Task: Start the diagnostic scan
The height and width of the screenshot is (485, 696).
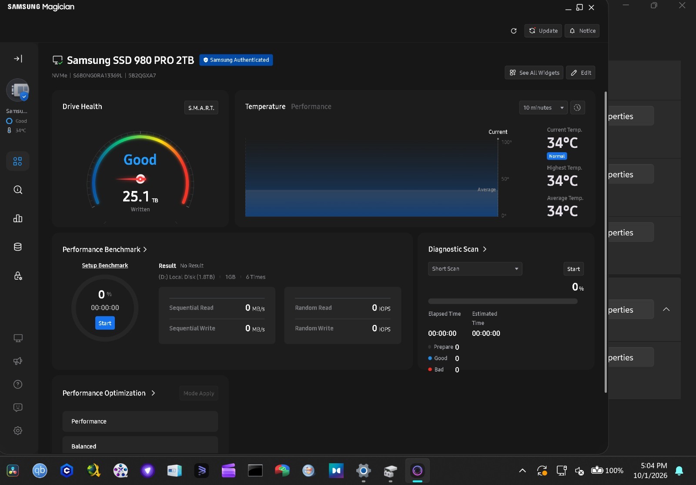Action: coord(573,269)
